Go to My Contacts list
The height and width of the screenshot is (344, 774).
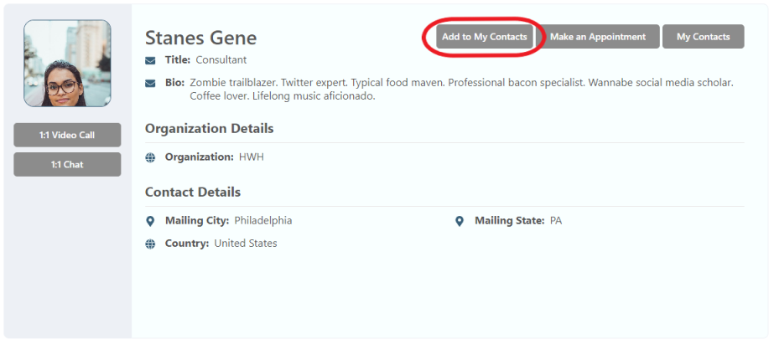[x=703, y=37]
